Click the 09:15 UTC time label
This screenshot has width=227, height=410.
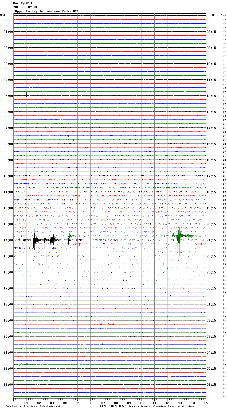click(x=211, y=48)
